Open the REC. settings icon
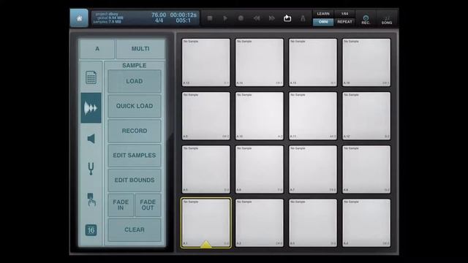 pyautogui.click(x=366, y=19)
